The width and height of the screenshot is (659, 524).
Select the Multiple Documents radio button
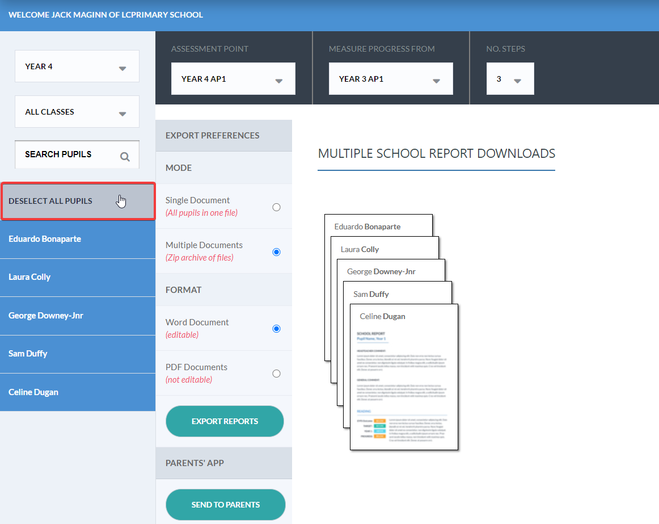(276, 251)
